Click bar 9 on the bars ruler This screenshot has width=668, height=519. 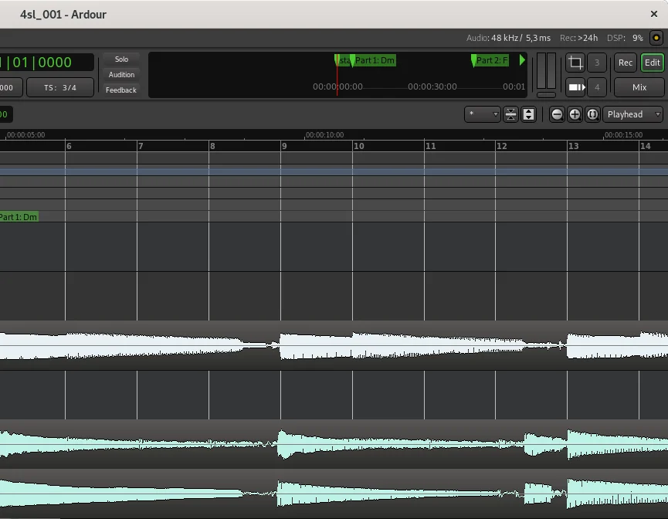pyautogui.click(x=284, y=146)
